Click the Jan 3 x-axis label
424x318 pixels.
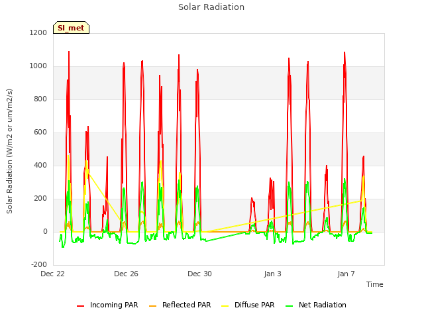tap(272, 274)
